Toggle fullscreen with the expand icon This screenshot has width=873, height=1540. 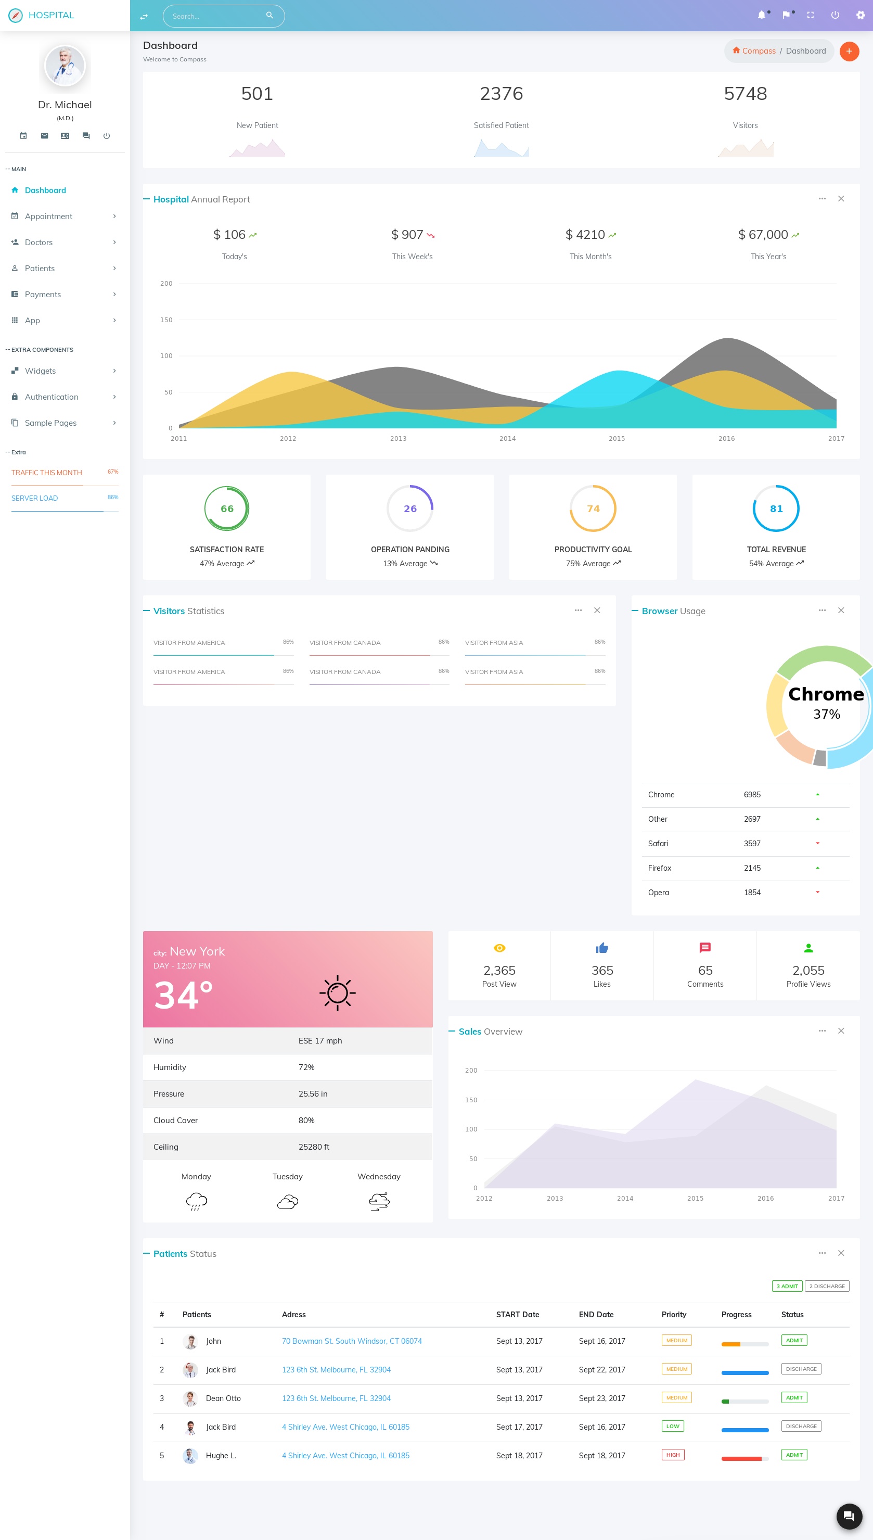click(811, 15)
